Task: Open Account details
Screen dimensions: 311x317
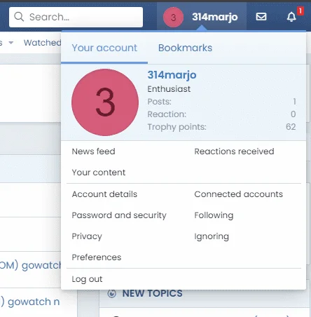Action: [104, 194]
